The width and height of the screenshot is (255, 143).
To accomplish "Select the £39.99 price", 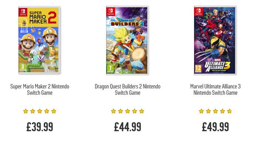I will coord(40,127).
